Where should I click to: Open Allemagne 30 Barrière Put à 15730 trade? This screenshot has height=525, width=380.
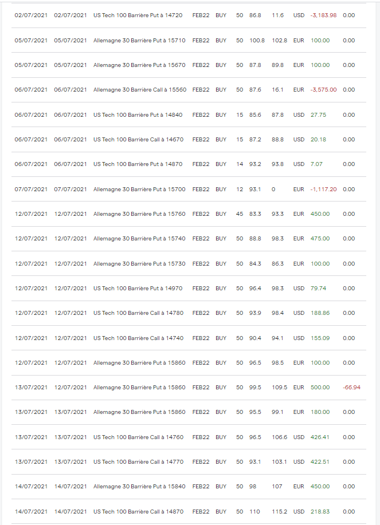139,264
